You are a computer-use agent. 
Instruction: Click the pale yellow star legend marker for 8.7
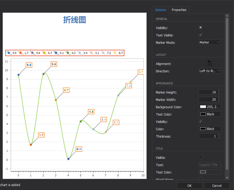[x=115, y=53]
